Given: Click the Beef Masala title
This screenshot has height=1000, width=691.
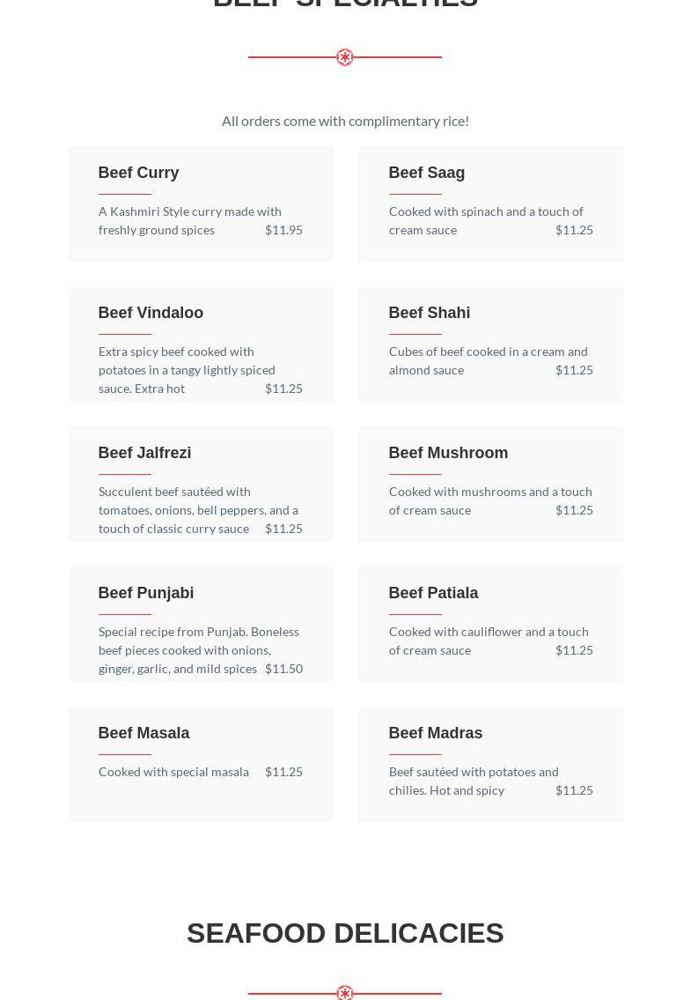Looking at the screenshot, I should 143,733.
